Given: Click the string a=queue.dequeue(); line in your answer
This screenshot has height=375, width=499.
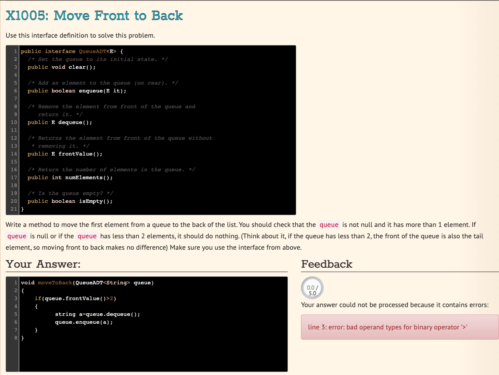Looking at the screenshot, I should click(x=96, y=314).
